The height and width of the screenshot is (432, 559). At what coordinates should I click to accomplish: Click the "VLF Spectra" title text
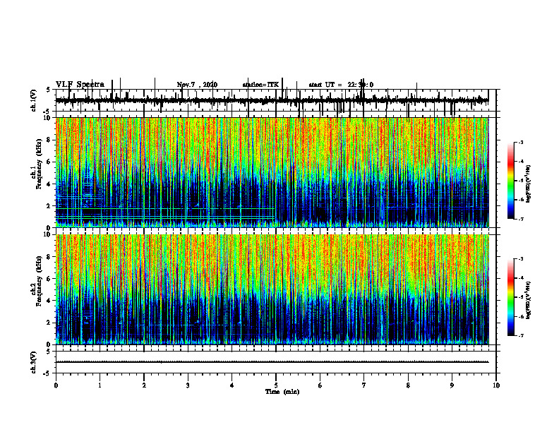coord(80,85)
